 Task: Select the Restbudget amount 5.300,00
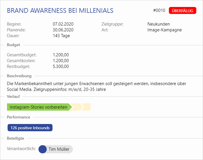pyautogui.click(x=61, y=66)
